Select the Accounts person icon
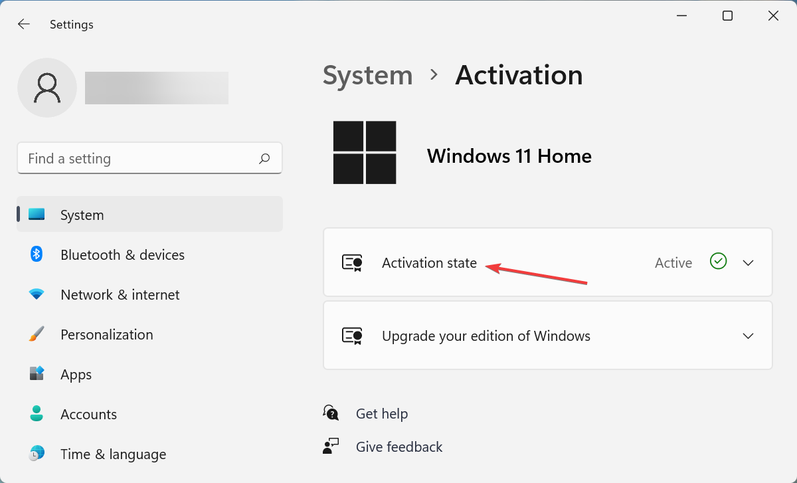 (x=36, y=414)
